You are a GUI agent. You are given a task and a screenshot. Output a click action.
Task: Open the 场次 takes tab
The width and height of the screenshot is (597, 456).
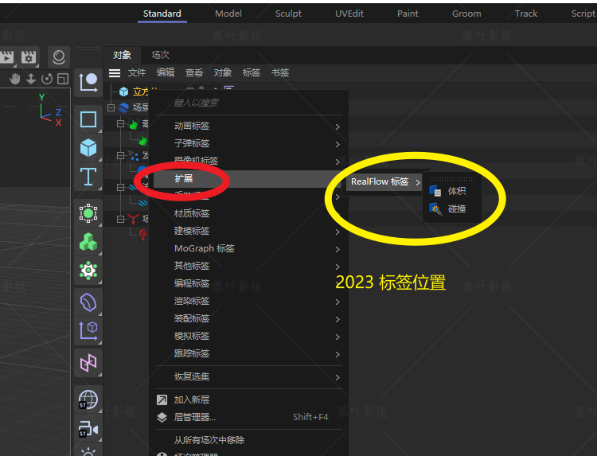pos(160,55)
